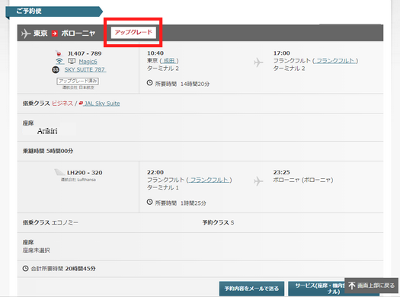Click the grey airplane icon in LH290 row
The height and width of the screenshot is (297, 400).
pos(258,181)
